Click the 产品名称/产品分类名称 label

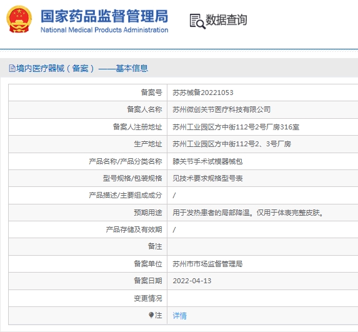(x=126, y=161)
